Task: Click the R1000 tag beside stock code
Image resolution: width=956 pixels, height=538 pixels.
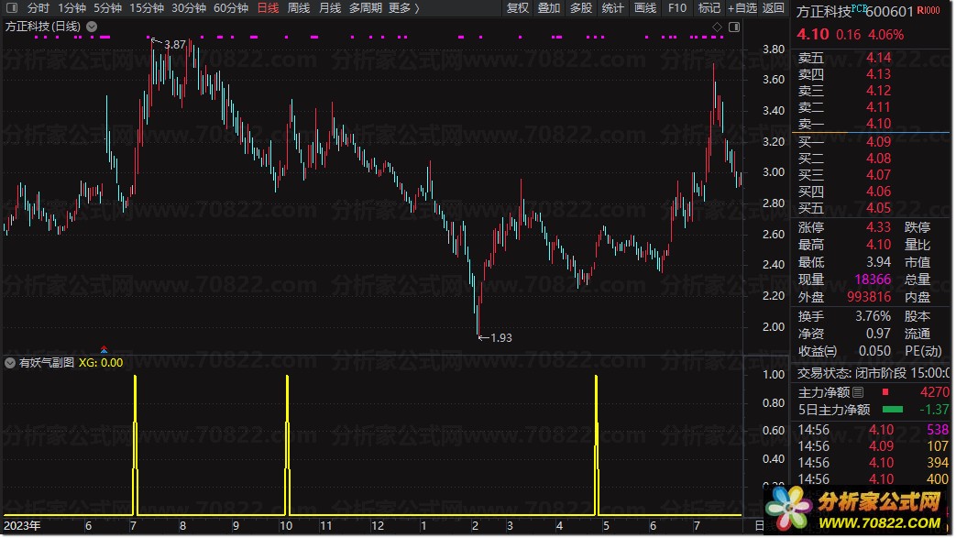Action: (x=928, y=10)
